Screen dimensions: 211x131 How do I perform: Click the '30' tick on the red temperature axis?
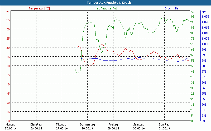coord(8,29)
